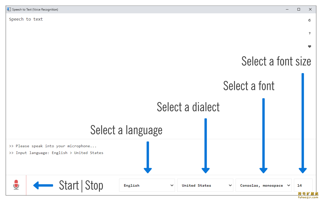
Task: Start recording with the red microphone icon
Action: pyautogui.click(x=16, y=185)
